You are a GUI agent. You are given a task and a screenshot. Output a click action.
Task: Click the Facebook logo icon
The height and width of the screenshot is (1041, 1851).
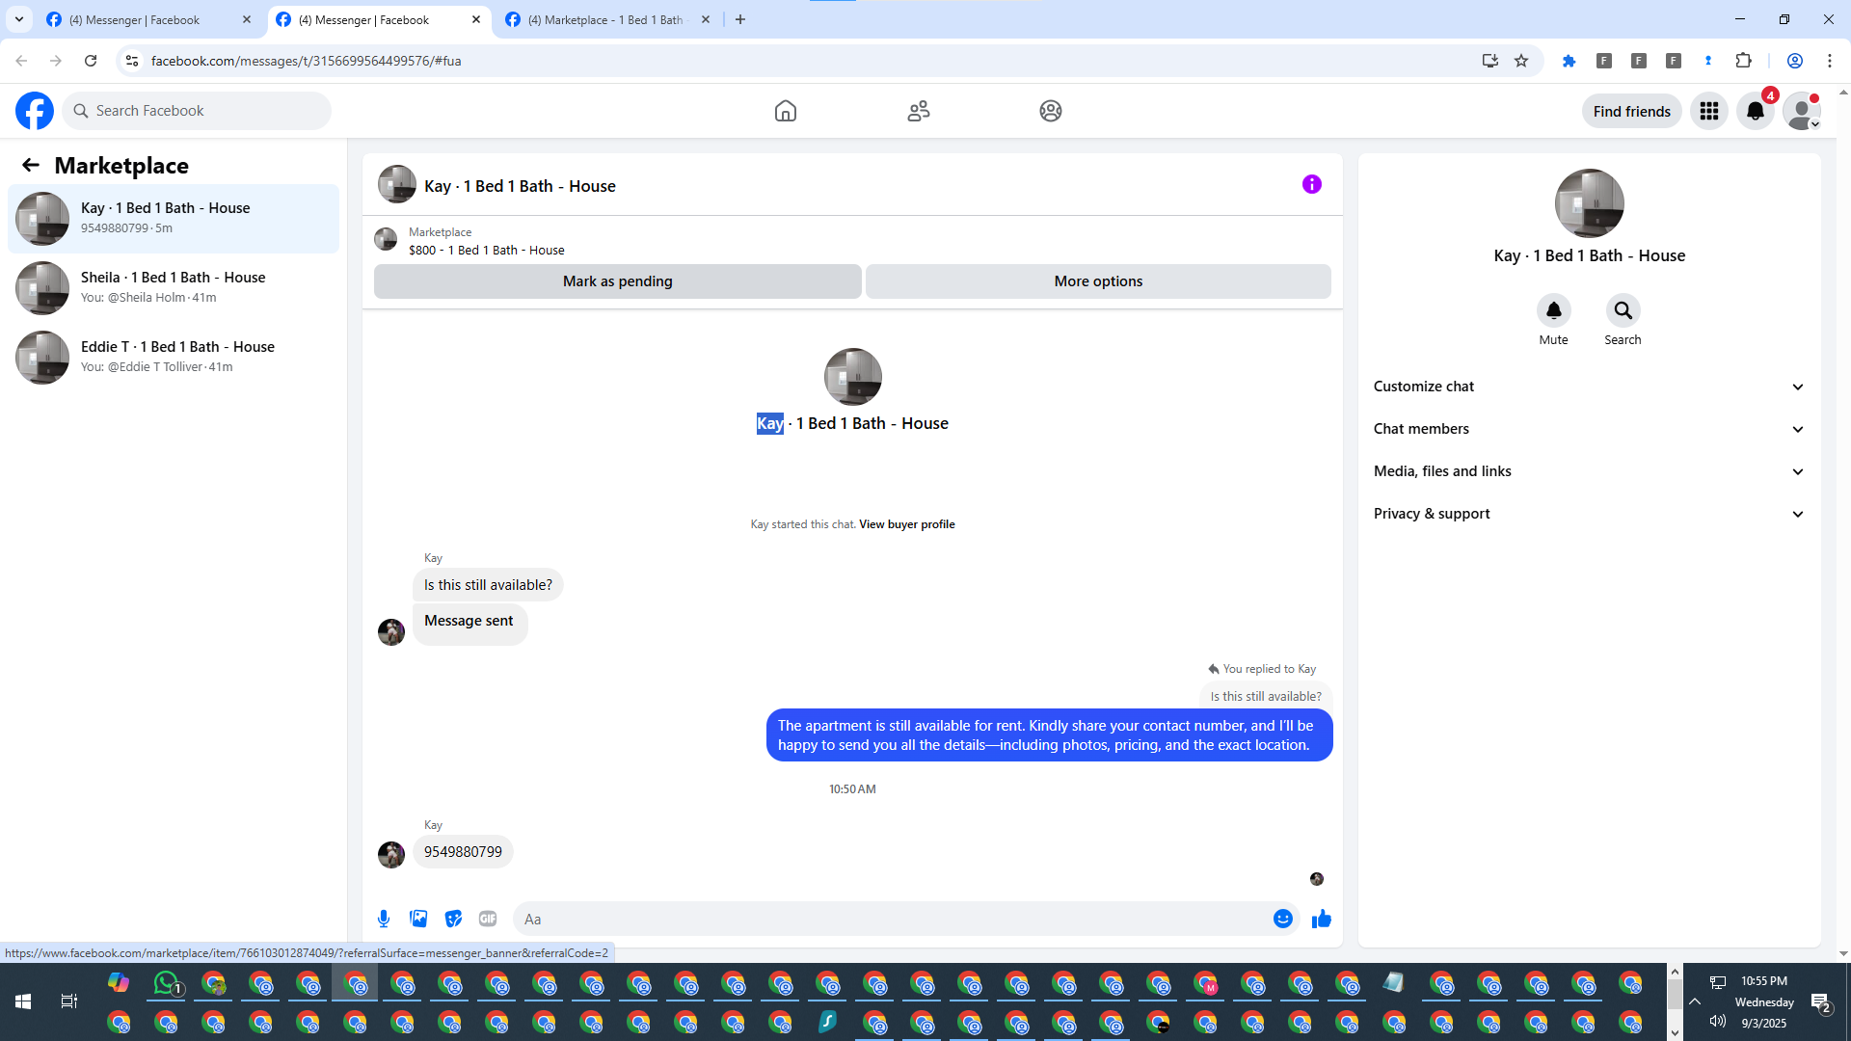(35, 111)
